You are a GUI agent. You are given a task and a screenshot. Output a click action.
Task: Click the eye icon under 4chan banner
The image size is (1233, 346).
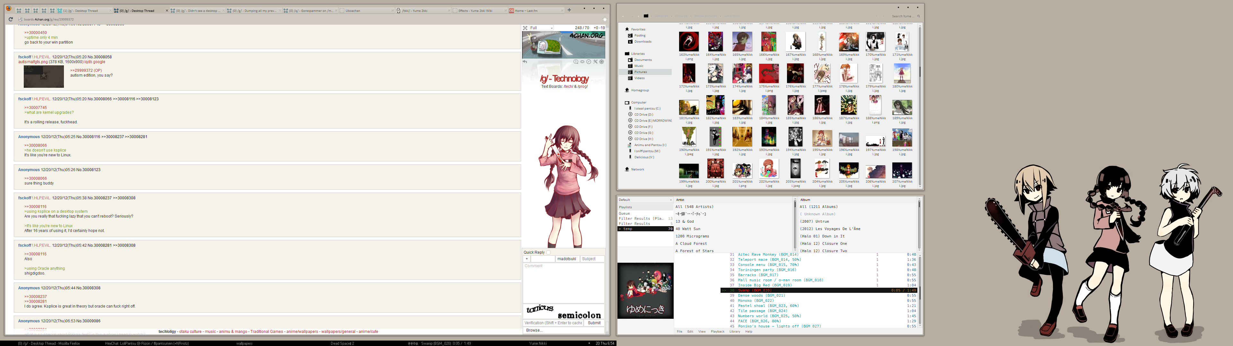click(x=582, y=62)
